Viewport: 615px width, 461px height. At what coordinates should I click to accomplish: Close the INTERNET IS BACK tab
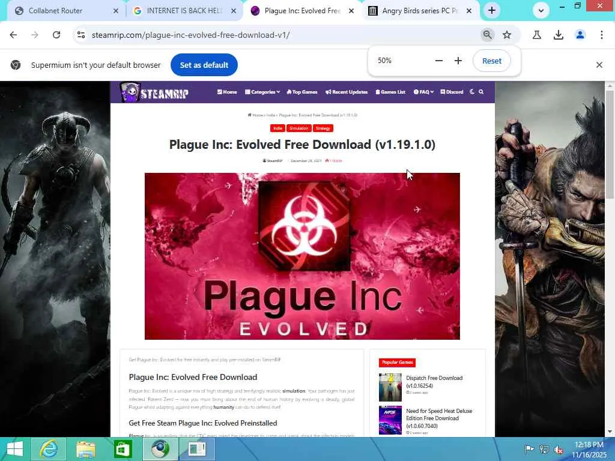[234, 11]
